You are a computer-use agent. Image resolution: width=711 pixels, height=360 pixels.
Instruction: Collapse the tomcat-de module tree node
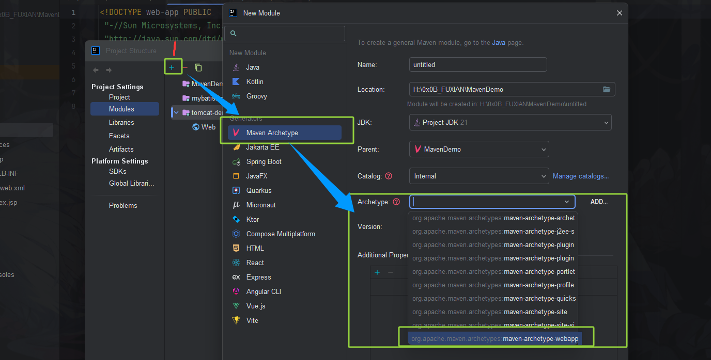click(176, 112)
